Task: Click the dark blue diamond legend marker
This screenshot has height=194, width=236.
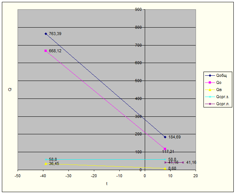Action: pyautogui.click(x=209, y=75)
